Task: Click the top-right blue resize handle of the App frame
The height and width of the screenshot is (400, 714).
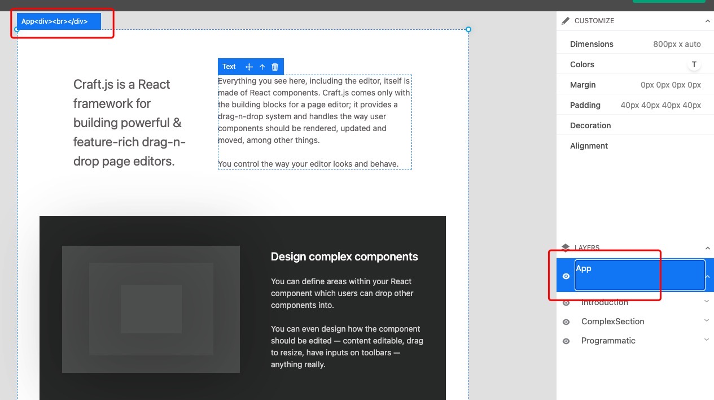Action: click(468, 29)
